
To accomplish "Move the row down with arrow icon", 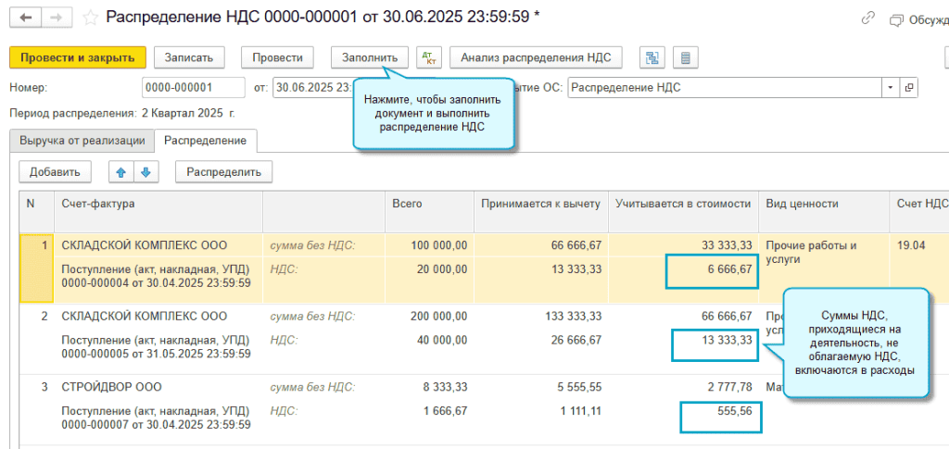I will coord(146,171).
